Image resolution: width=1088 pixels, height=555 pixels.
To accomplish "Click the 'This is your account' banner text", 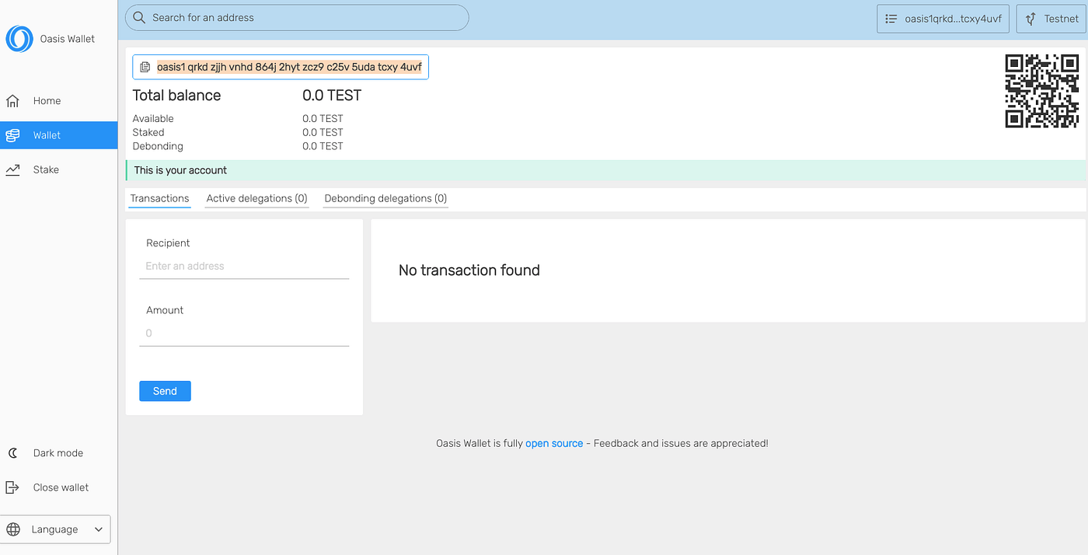I will [180, 170].
